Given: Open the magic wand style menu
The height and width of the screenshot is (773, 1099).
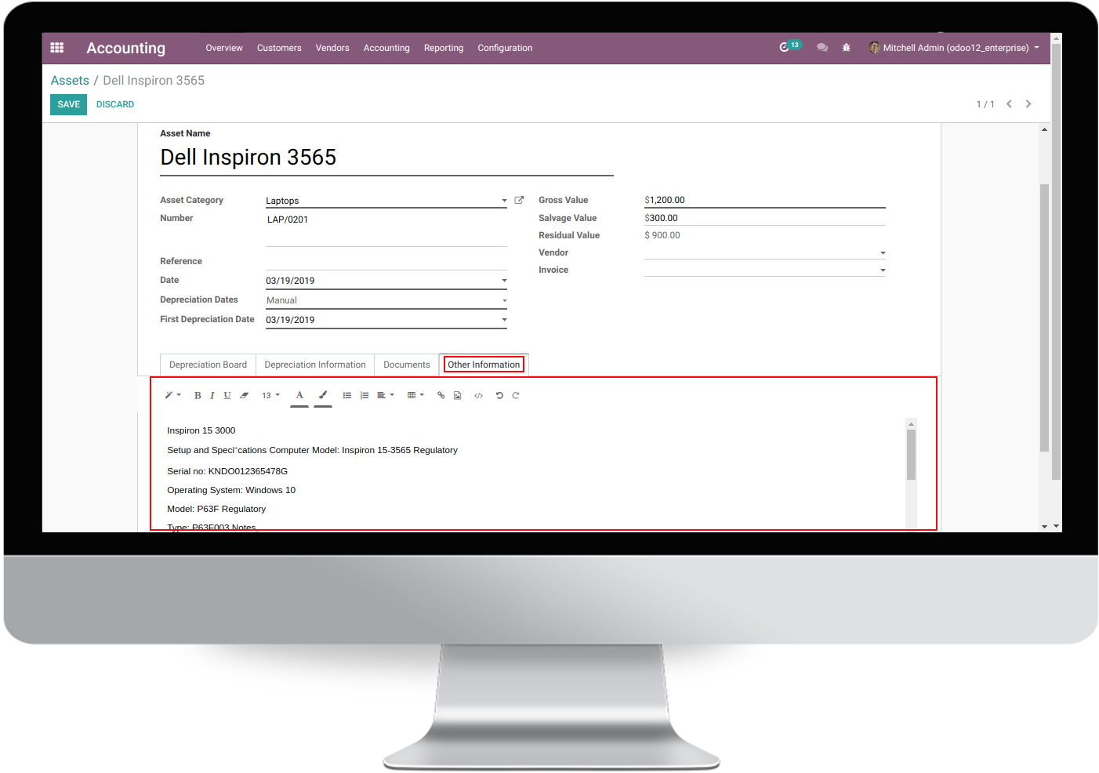Looking at the screenshot, I should click(172, 395).
